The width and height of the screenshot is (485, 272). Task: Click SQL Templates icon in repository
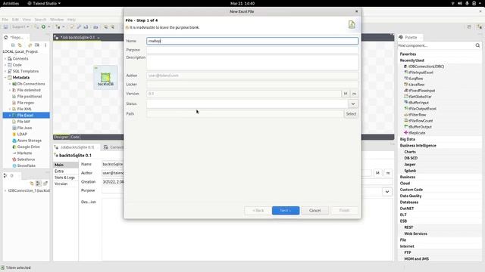click(x=10, y=71)
